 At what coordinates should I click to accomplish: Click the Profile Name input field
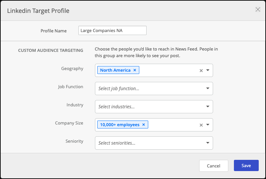112,30
